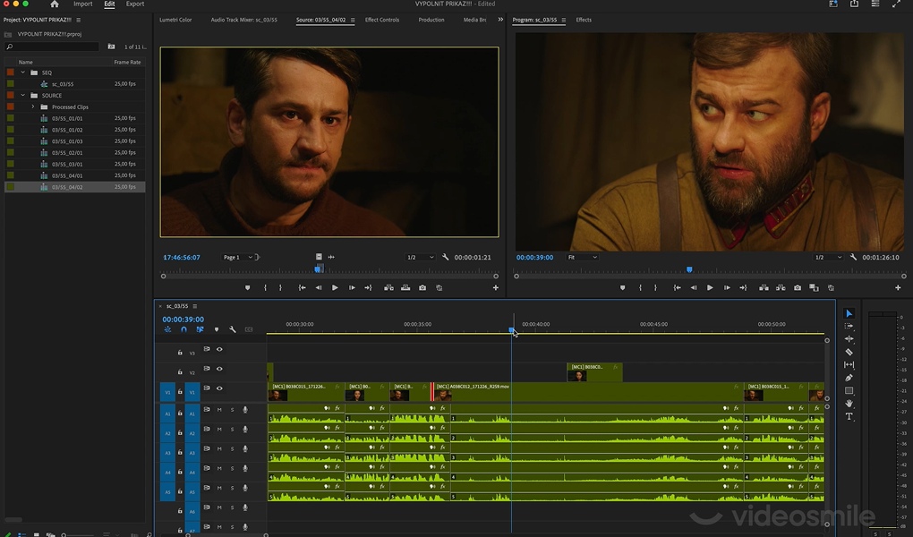The image size is (913, 537).
Task: Toggle visibility eye for track V1
Action: tap(219, 388)
